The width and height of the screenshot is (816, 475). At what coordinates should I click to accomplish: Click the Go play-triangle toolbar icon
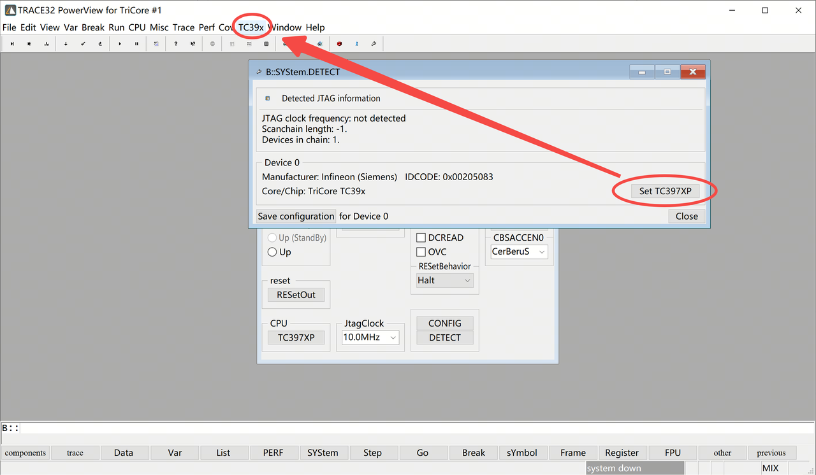119,44
